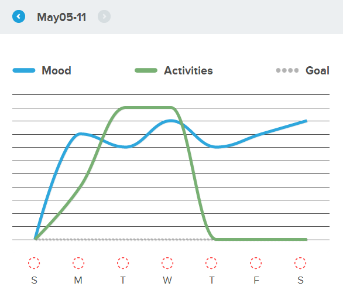Select the May05-11 date range label
The height and width of the screenshot is (300, 343).
click(61, 17)
